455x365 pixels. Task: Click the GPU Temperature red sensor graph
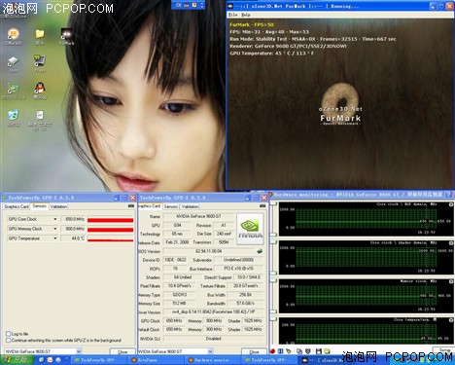pos(110,239)
